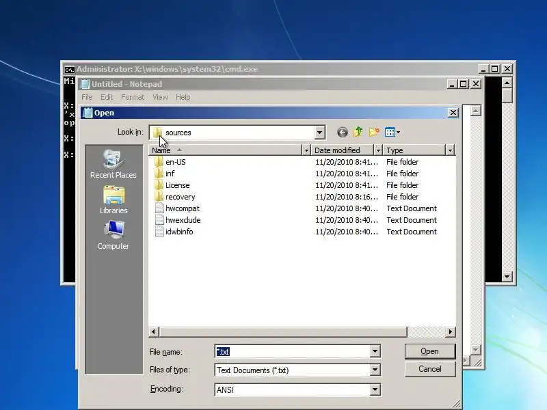The width and height of the screenshot is (547, 410).
Task: Select the License folder icon
Action: 159,185
